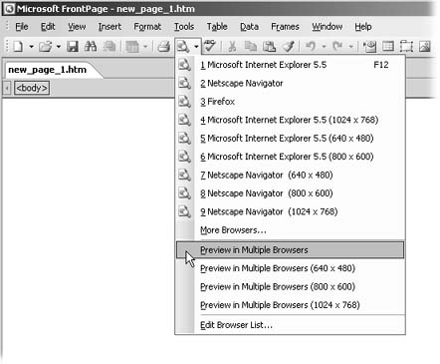The image size is (440, 364).
Task: Open the Insert menu
Action: coord(110,27)
